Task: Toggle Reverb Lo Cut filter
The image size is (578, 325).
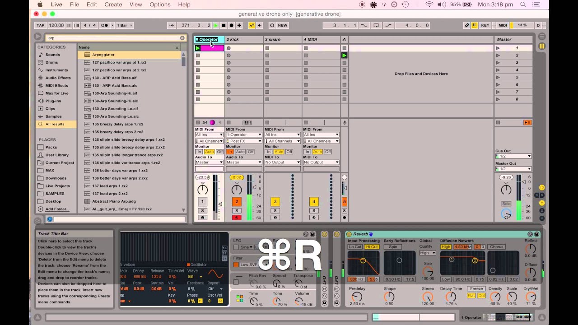Action: click(355, 247)
